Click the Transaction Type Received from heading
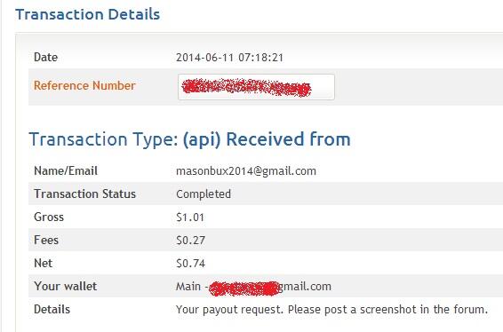The height and width of the screenshot is (332, 503). 190,139
